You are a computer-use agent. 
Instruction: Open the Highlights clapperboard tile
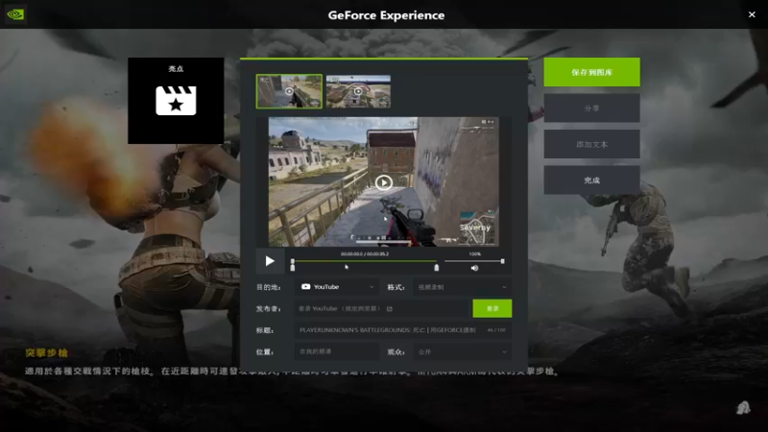coord(176,101)
